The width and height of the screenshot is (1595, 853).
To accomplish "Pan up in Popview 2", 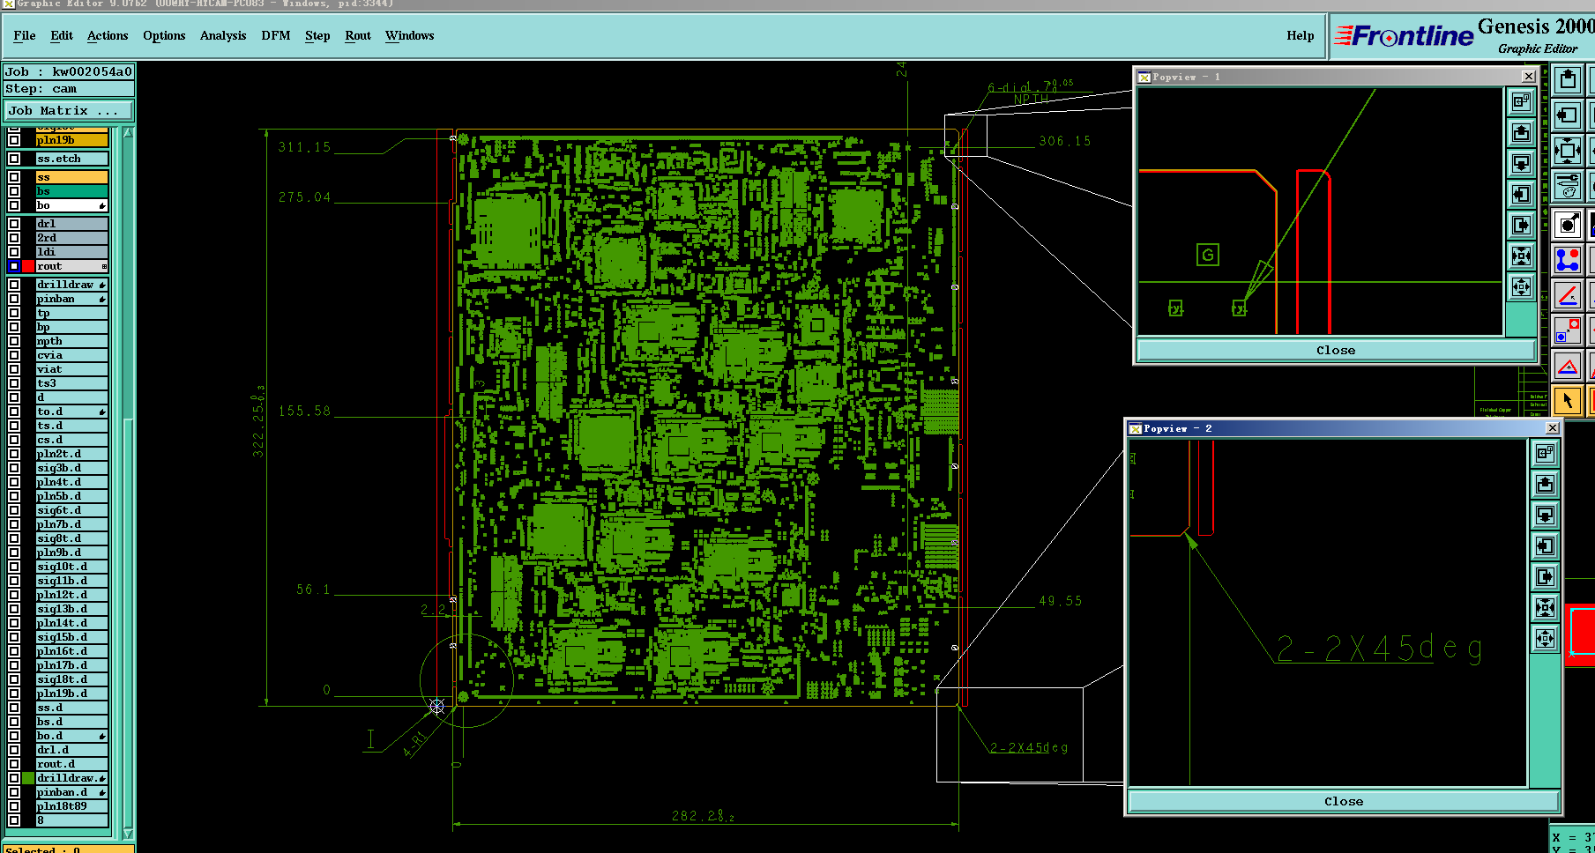I will point(1545,484).
